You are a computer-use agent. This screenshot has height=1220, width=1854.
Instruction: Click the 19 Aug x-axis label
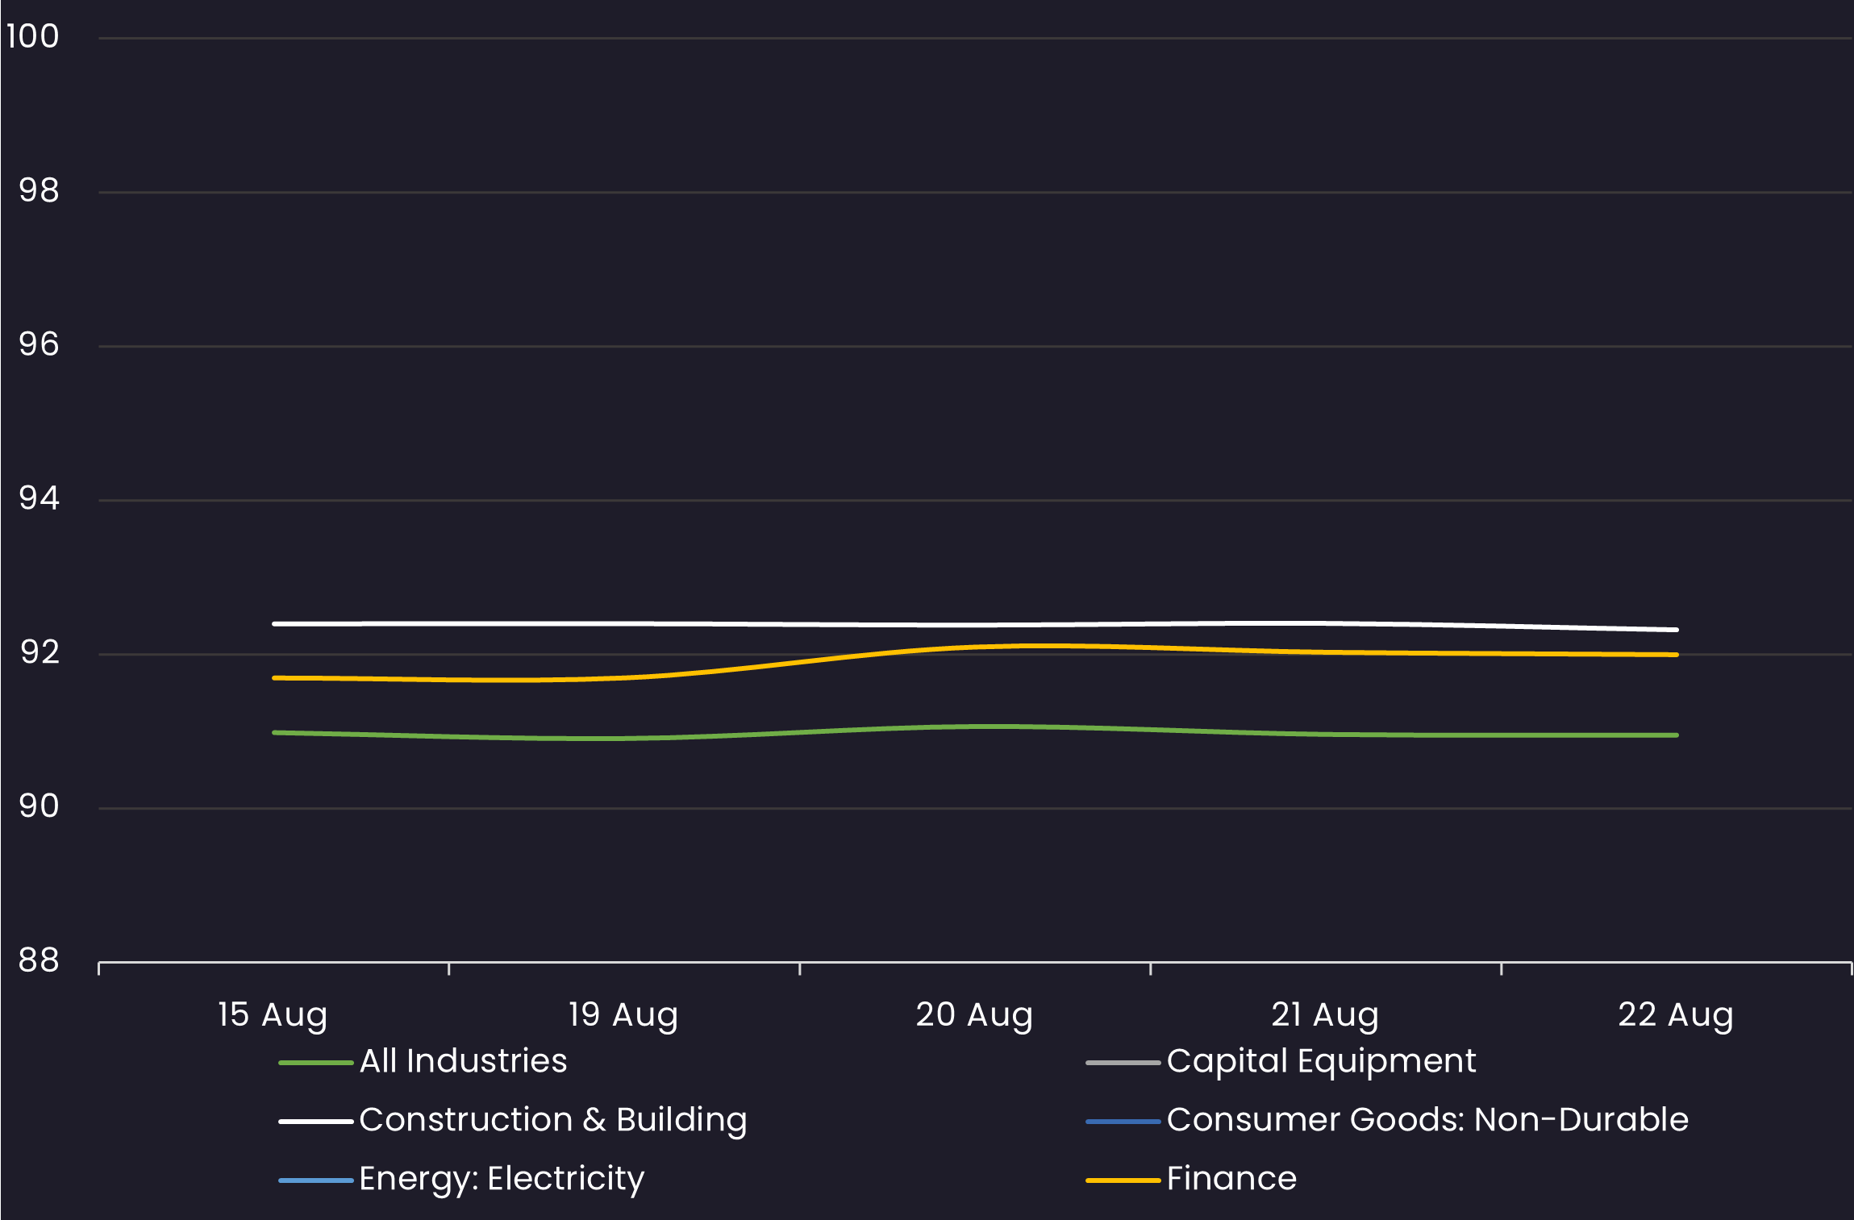coord(623,1014)
